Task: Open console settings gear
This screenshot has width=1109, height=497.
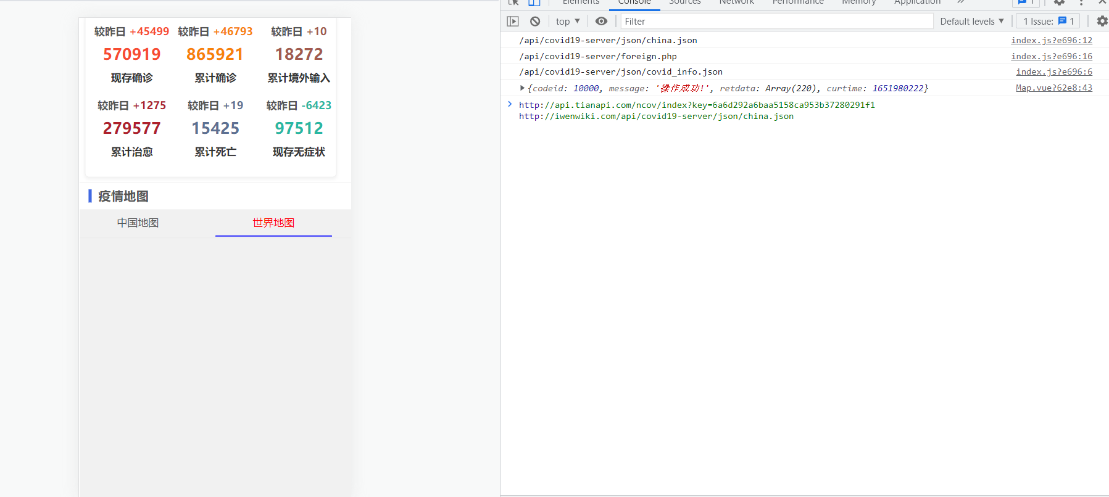Action: click(1102, 21)
